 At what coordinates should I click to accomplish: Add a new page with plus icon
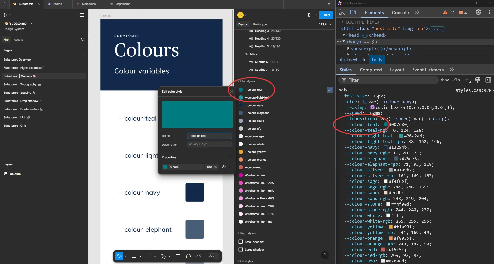tap(83, 50)
